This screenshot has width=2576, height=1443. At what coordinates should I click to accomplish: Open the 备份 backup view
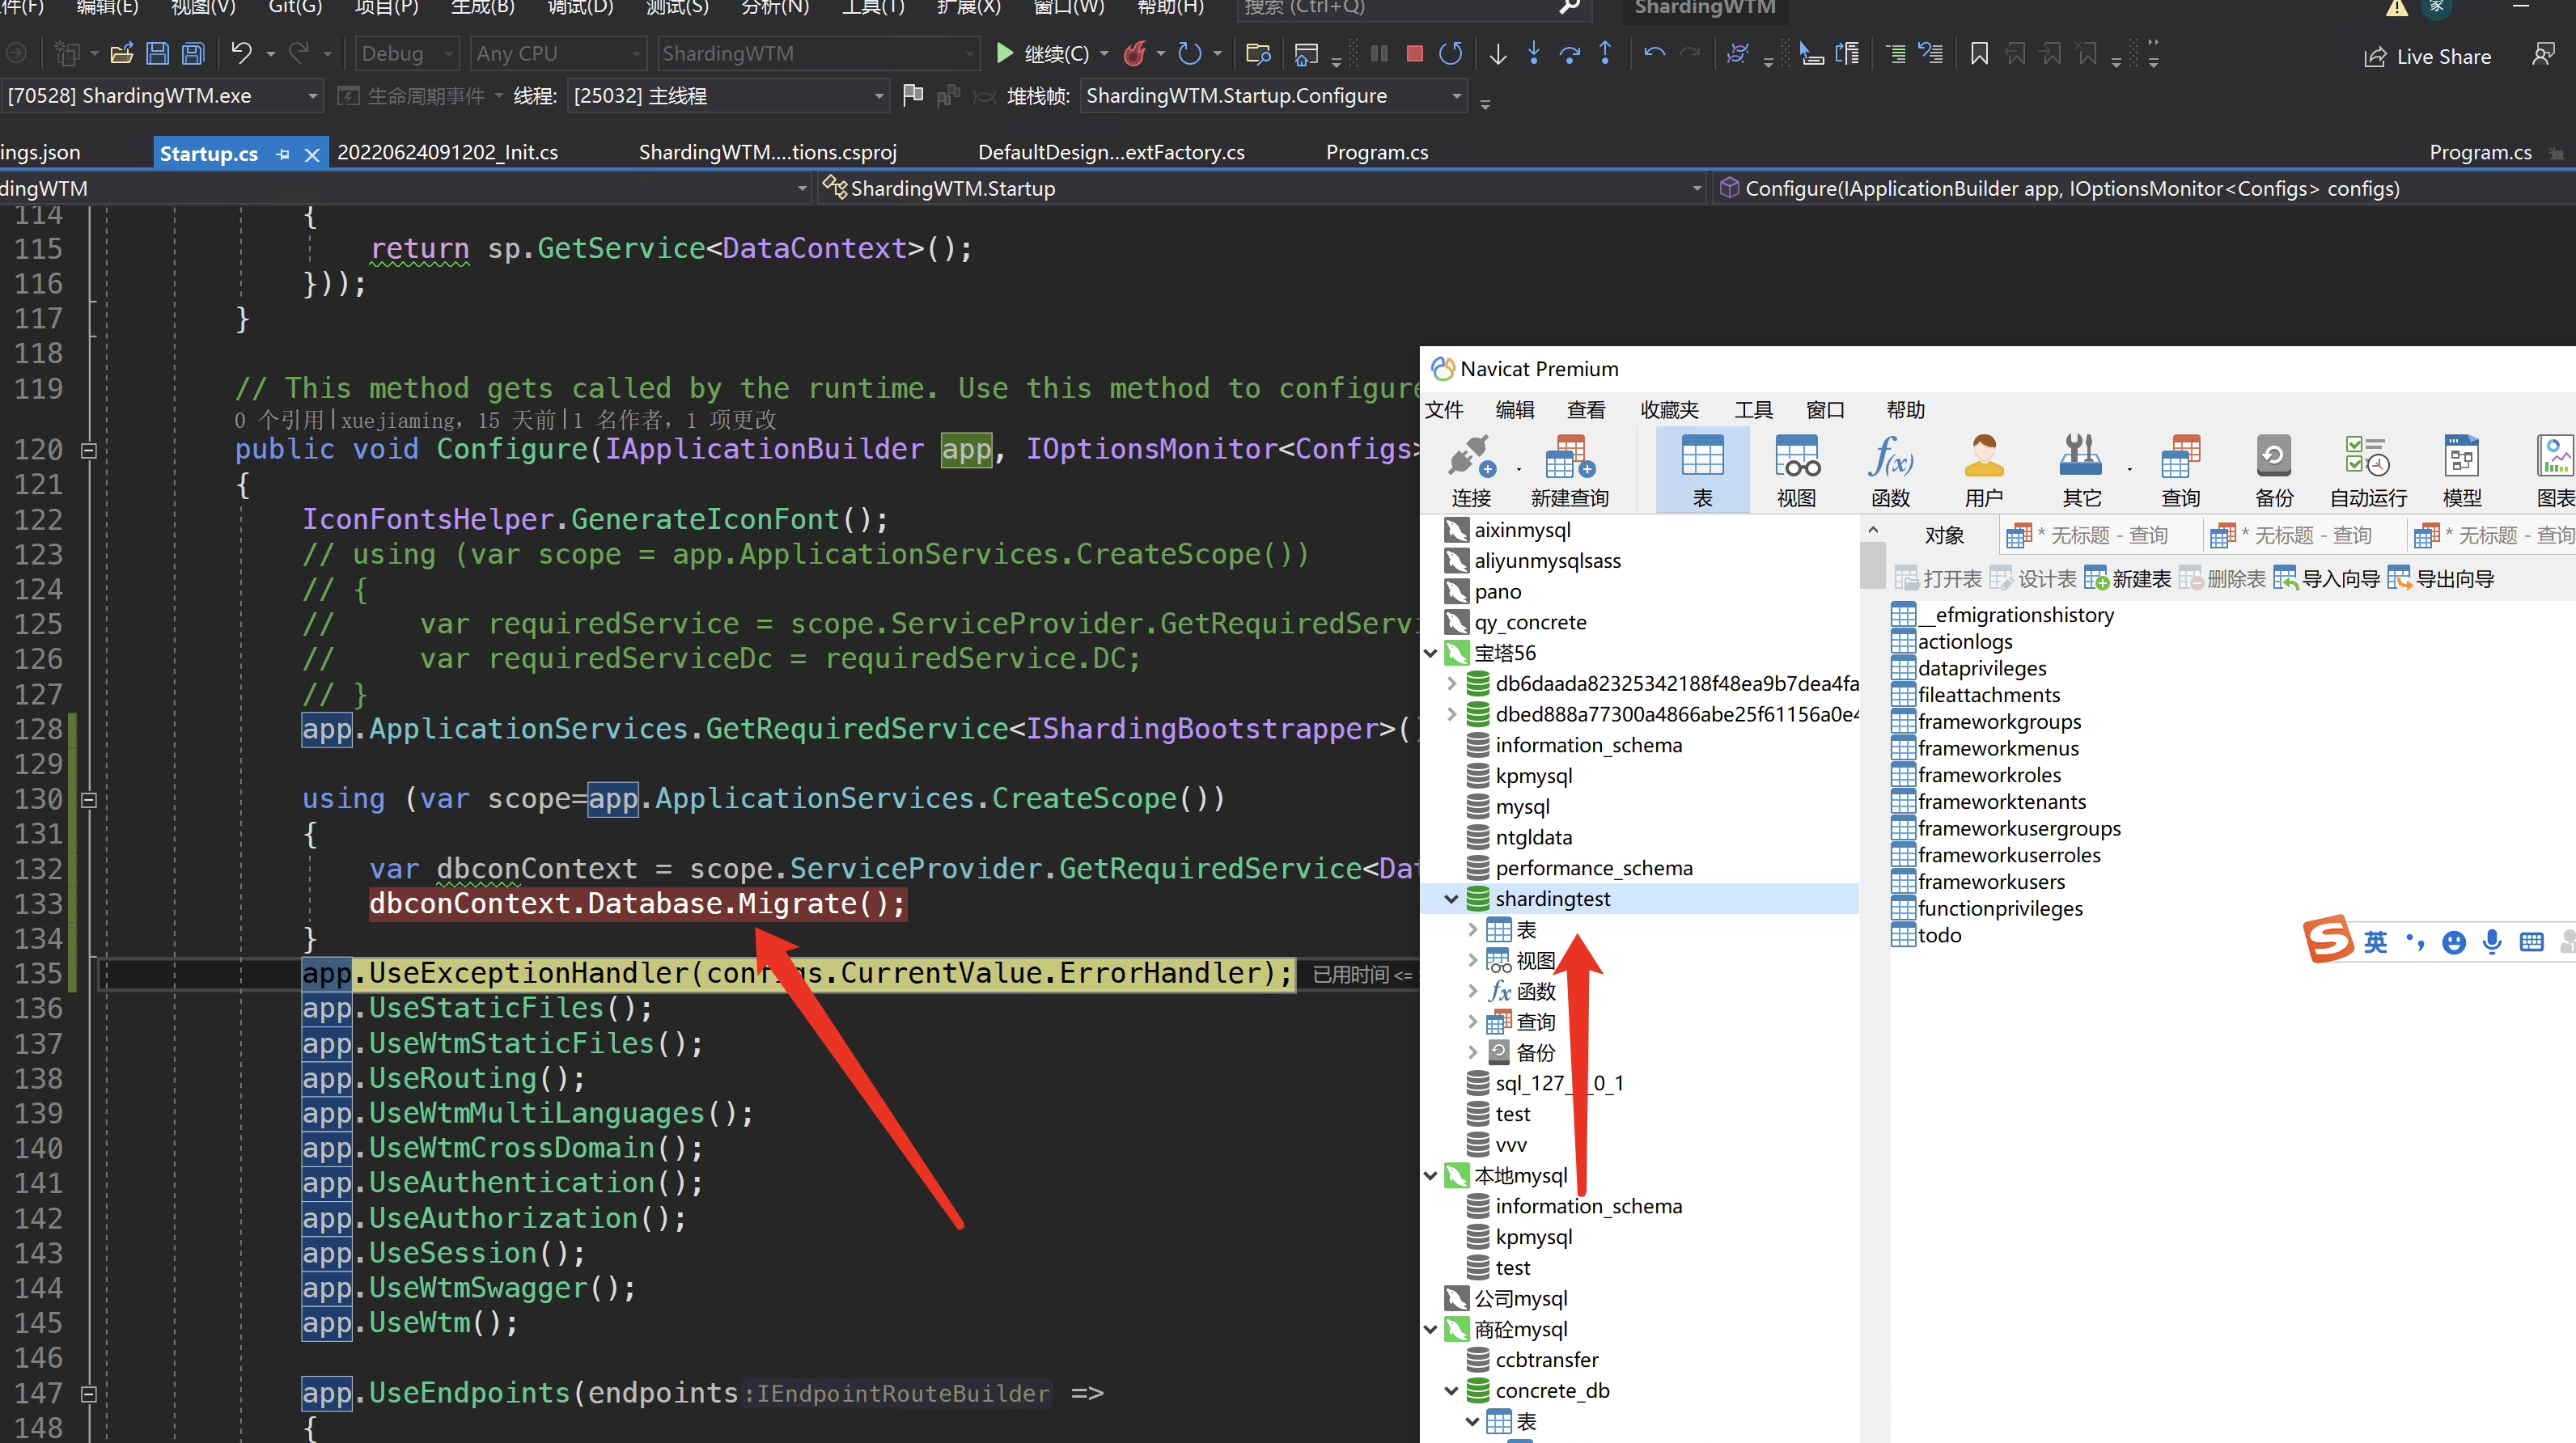click(x=2273, y=468)
